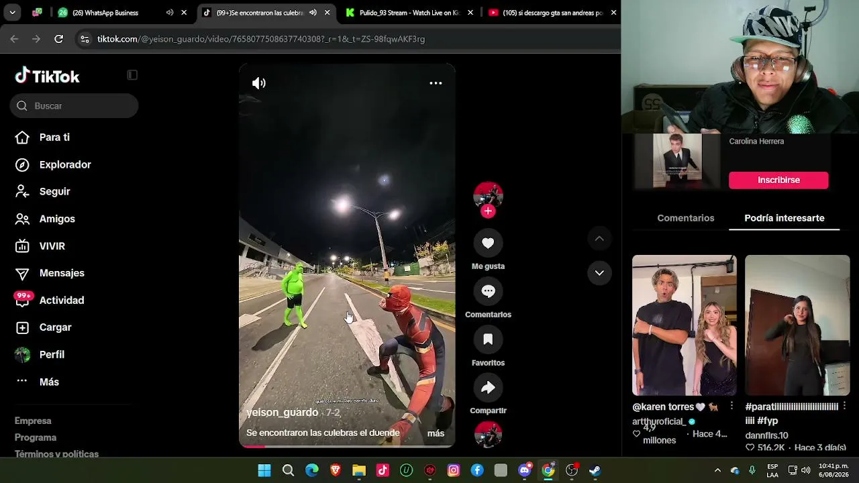
Task: Open yeison_guardo's profile from video caption
Action: pos(282,413)
